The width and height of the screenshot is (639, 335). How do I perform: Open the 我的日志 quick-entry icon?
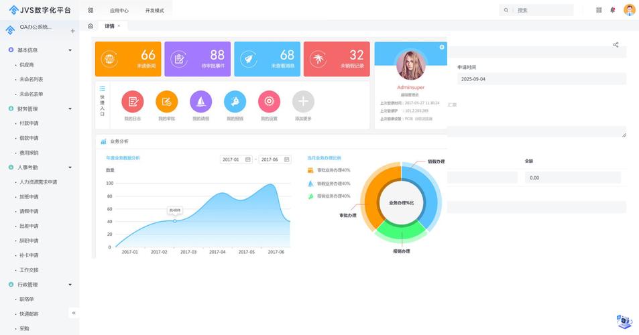(133, 101)
